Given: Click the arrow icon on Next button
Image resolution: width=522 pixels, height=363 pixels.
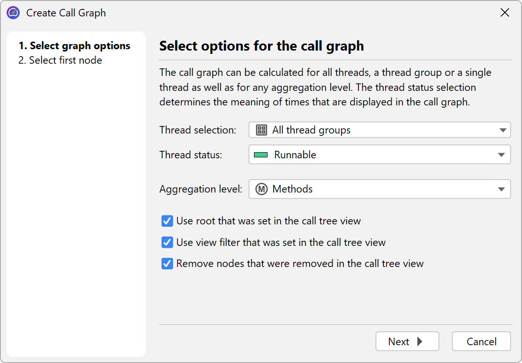Looking at the screenshot, I should 419,341.
